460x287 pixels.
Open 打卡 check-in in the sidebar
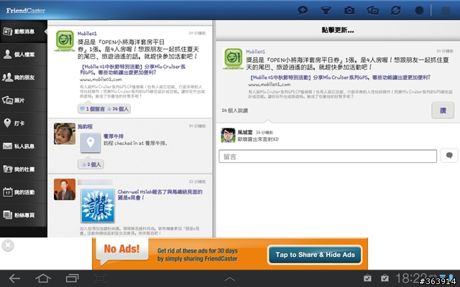[x=24, y=123]
